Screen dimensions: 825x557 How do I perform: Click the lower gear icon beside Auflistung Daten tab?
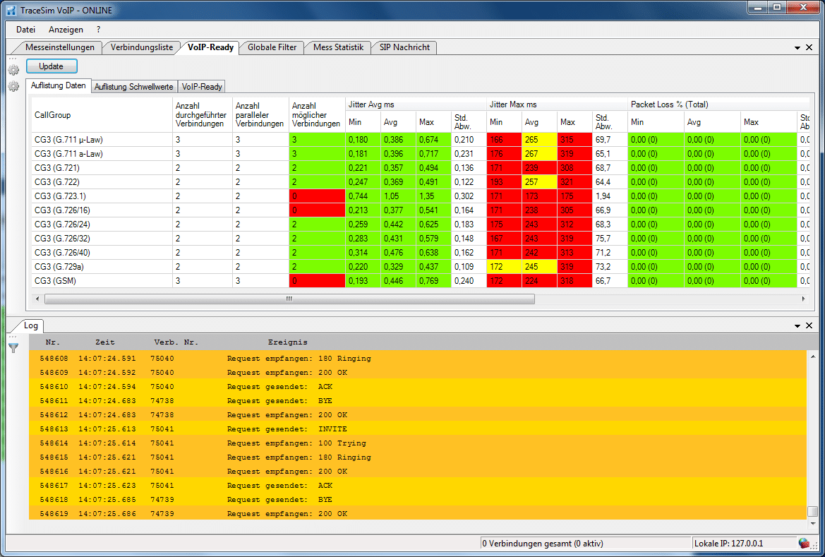(13, 86)
